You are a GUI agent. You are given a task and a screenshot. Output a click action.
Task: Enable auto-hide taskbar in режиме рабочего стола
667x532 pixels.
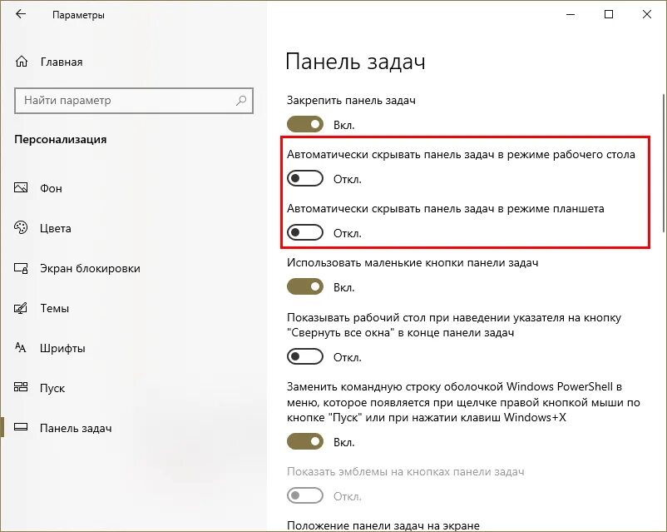(x=305, y=178)
